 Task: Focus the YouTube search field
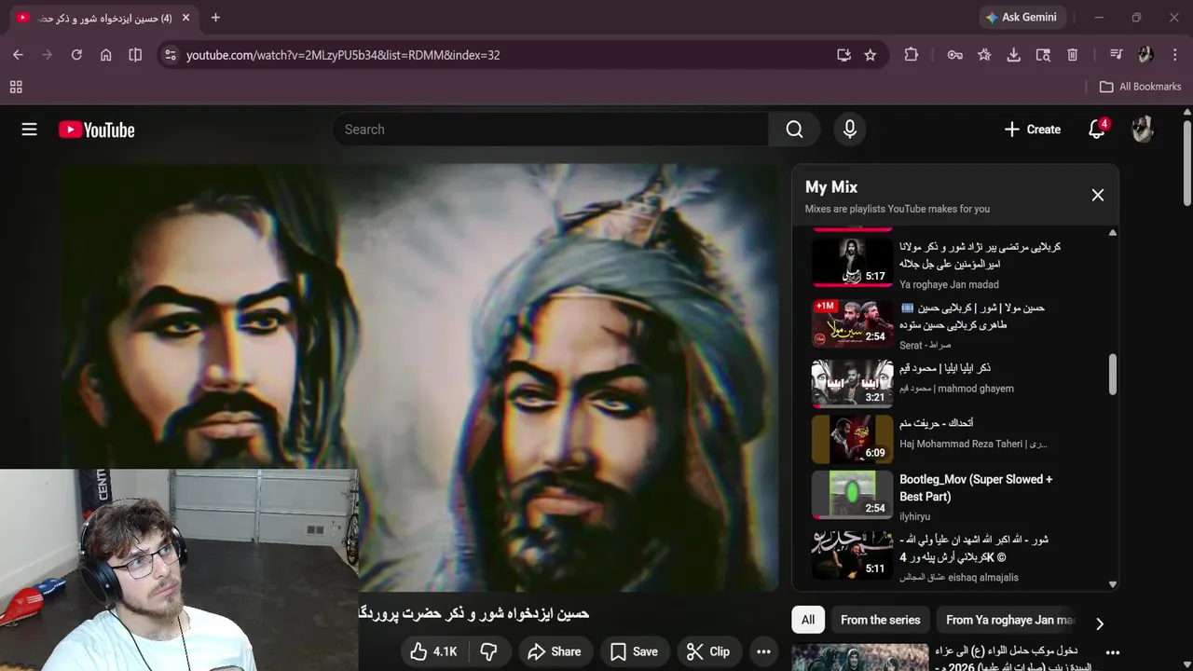point(550,130)
